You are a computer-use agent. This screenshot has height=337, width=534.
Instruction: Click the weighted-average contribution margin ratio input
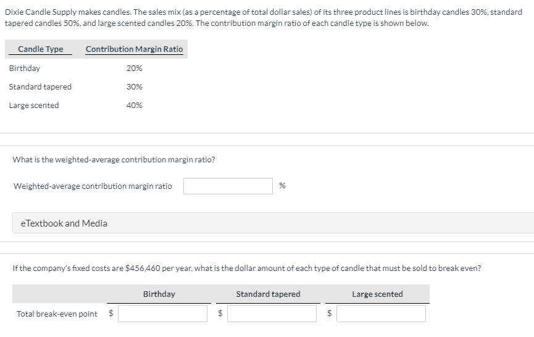228,186
